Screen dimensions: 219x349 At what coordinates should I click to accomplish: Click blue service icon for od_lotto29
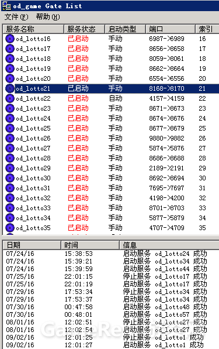pyautogui.click(x=10, y=168)
